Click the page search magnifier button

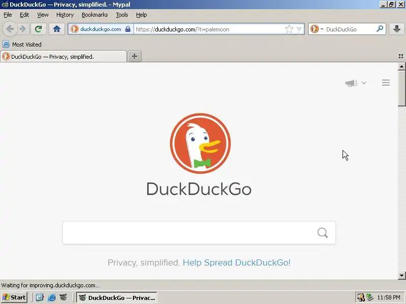[x=322, y=233]
